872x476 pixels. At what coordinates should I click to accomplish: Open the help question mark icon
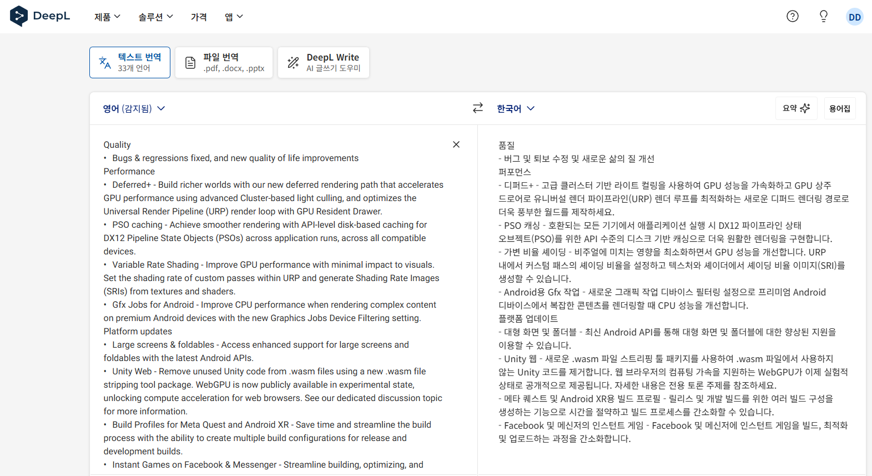point(793,16)
